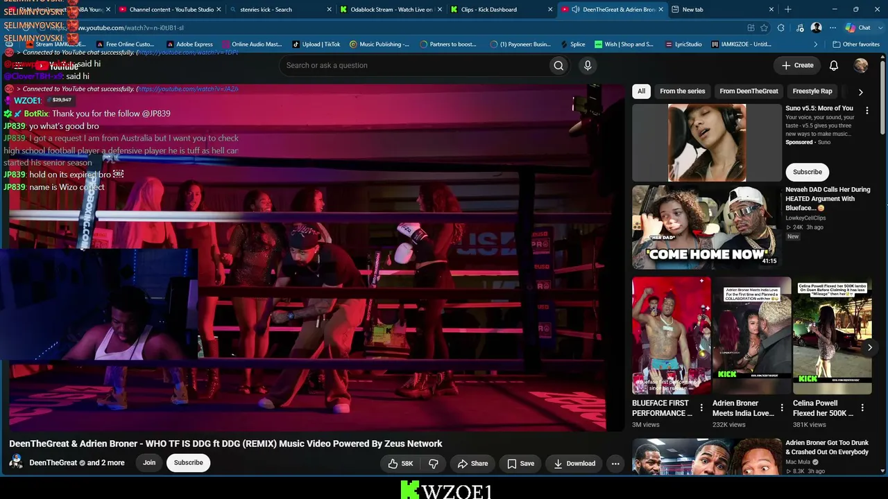Open a new browser tab
This screenshot has height=499, width=888.
787,10
